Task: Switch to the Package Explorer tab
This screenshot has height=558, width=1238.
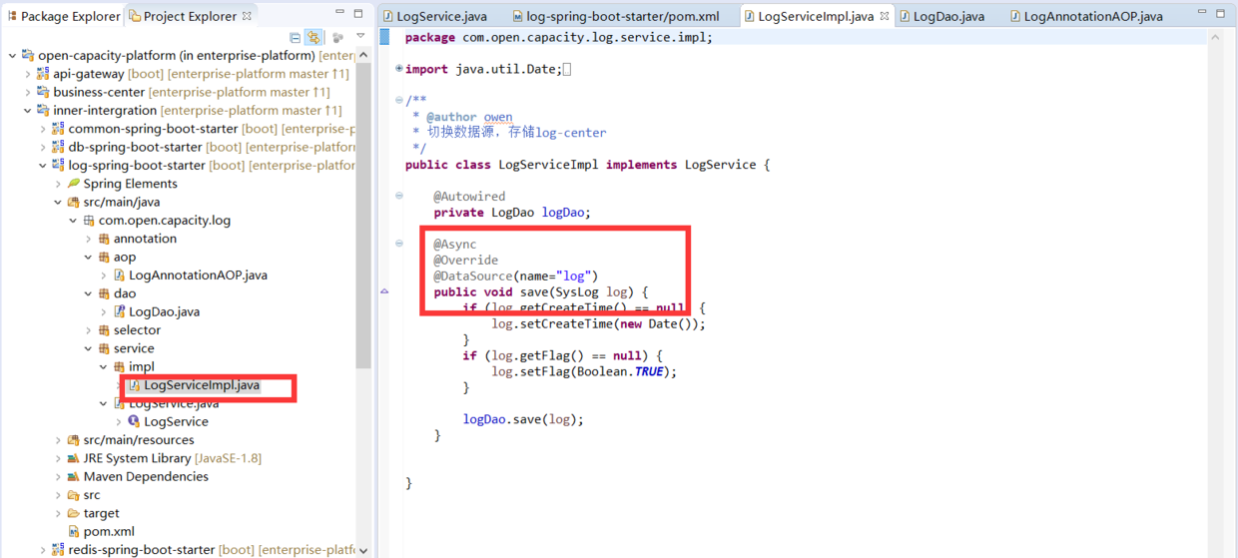Action: click(x=63, y=16)
